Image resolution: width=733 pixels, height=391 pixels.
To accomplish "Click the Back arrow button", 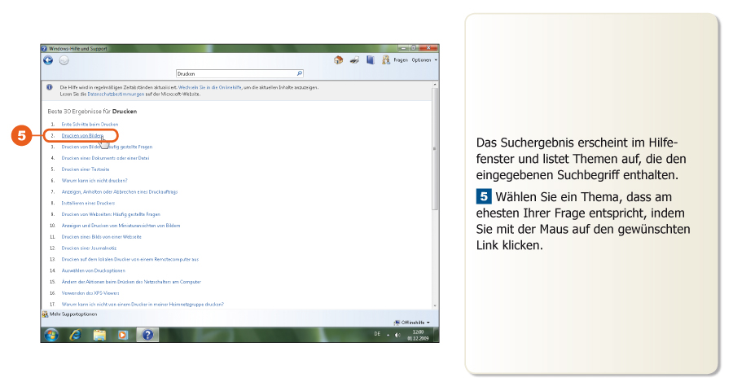I will (49, 61).
